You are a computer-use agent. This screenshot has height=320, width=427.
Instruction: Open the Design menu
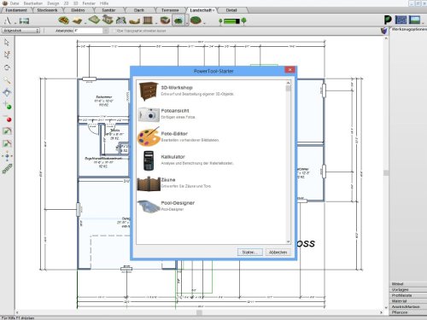point(53,3)
